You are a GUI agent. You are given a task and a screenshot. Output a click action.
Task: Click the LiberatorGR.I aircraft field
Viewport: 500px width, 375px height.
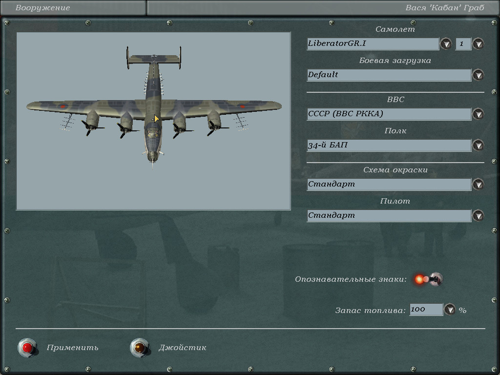[373, 43]
